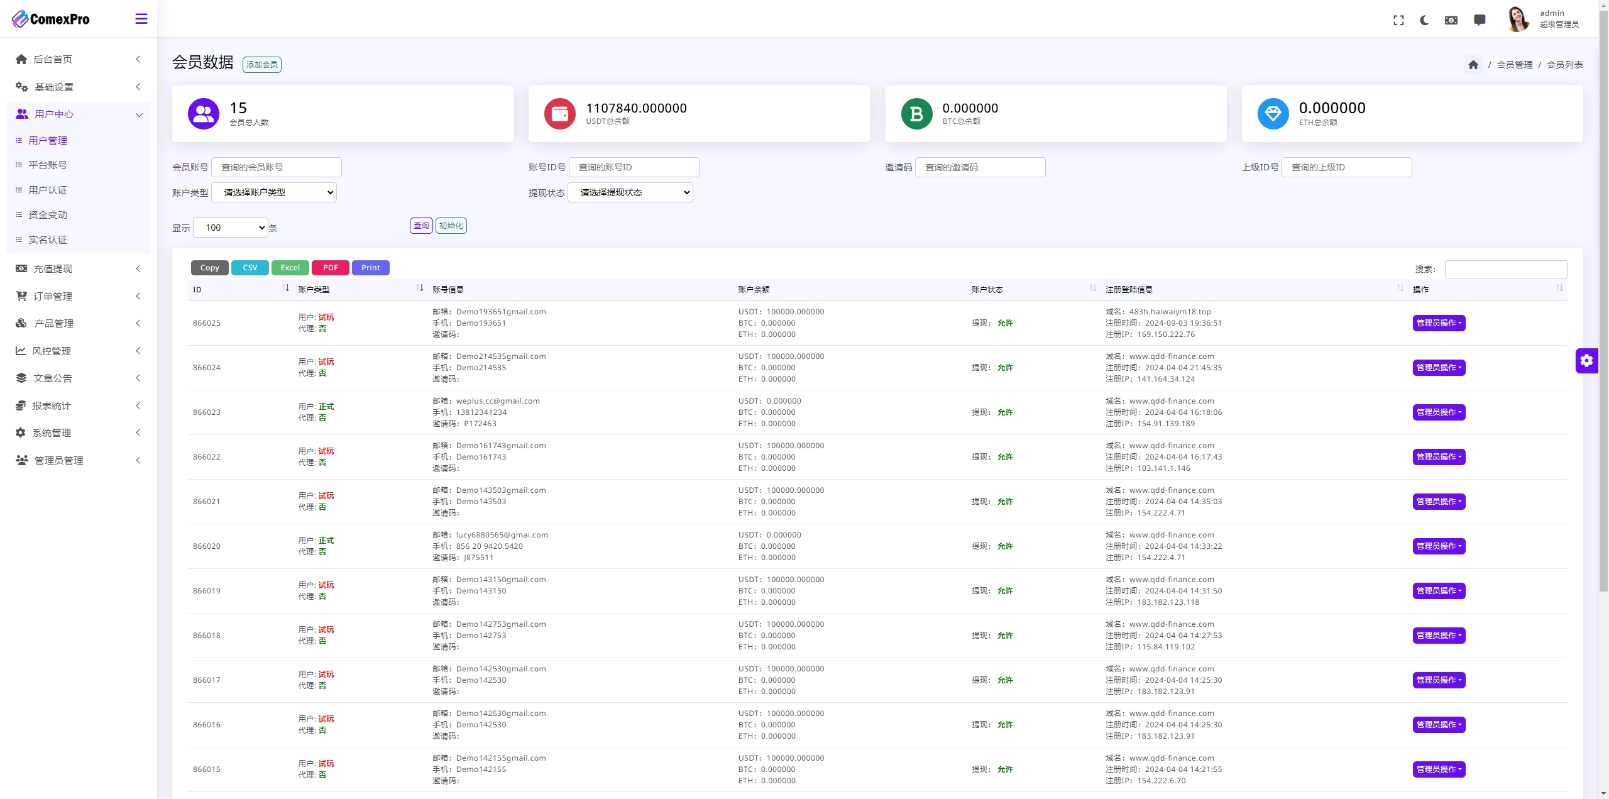
Task: Click the order management icon in sidebar
Action: point(21,295)
